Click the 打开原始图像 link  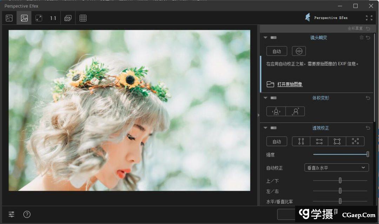point(290,84)
